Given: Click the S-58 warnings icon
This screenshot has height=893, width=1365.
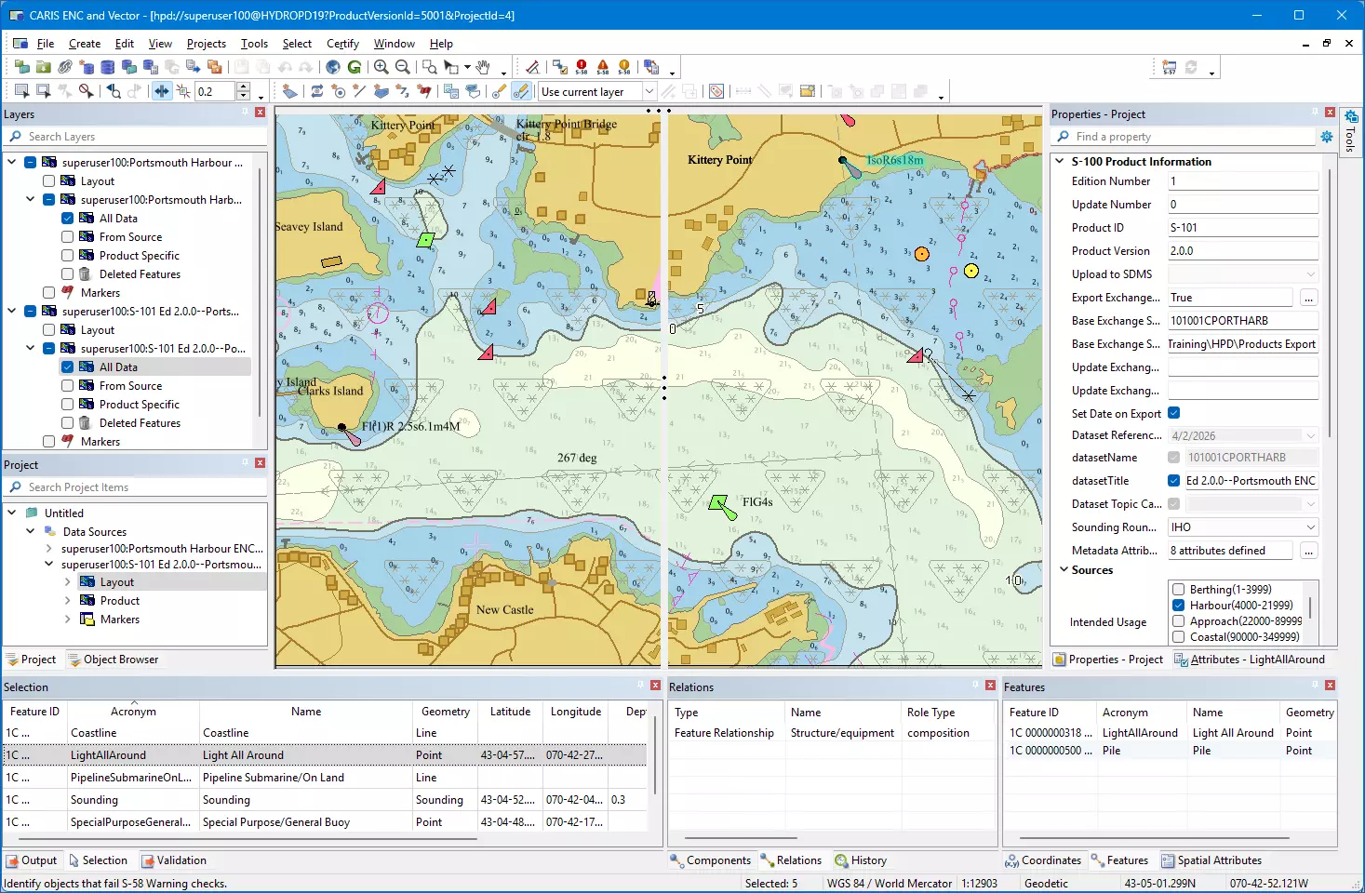Looking at the screenshot, I should point(601,66).
